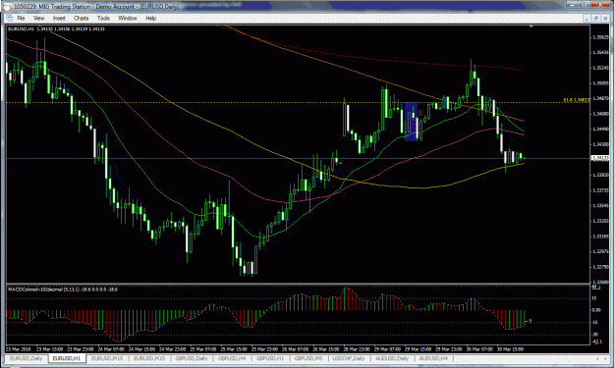Click the red marker beside the blue rectangle
614x368 pixels.
(x=420, y=114)
